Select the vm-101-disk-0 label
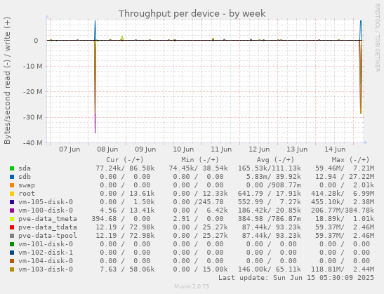The height and width of the screenshot is (294, 384). tap(46, 244)
